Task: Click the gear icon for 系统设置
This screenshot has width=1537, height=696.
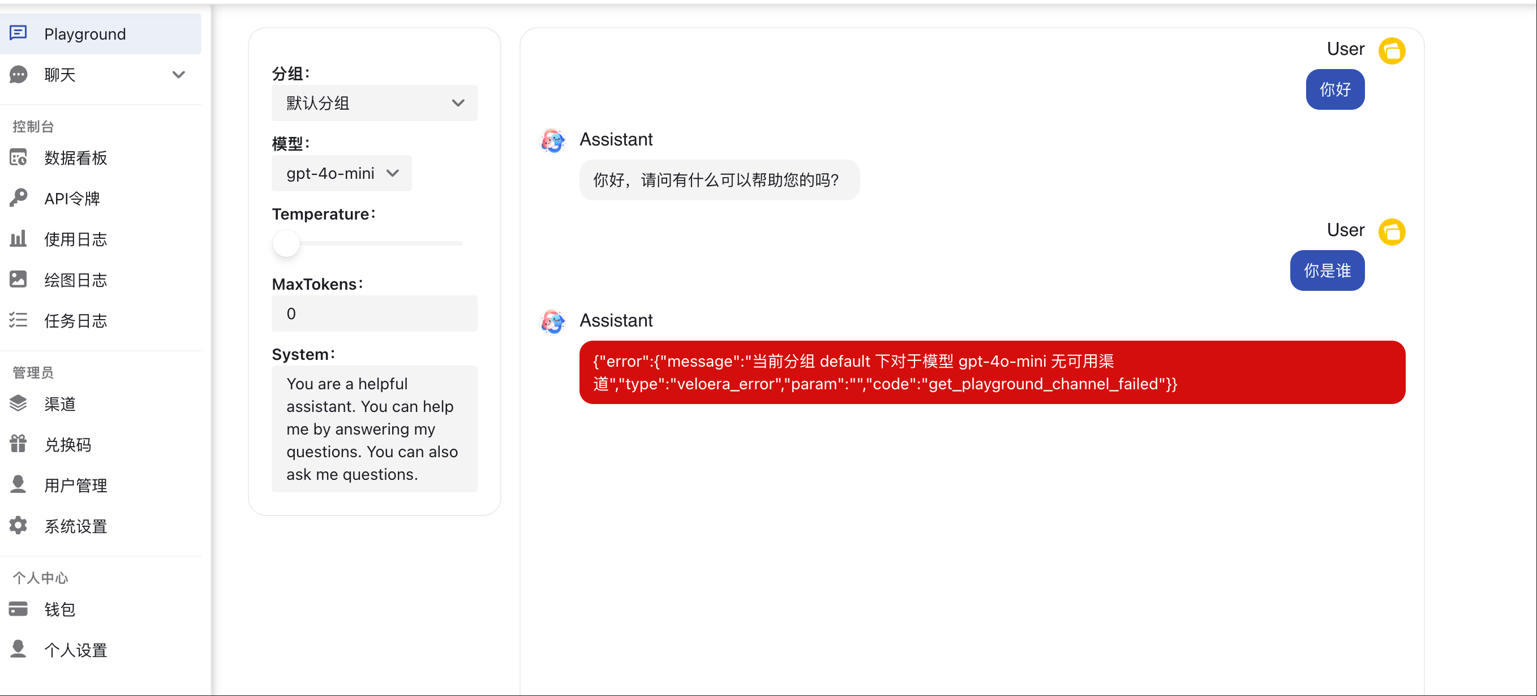Action: [x=19, y=526]
